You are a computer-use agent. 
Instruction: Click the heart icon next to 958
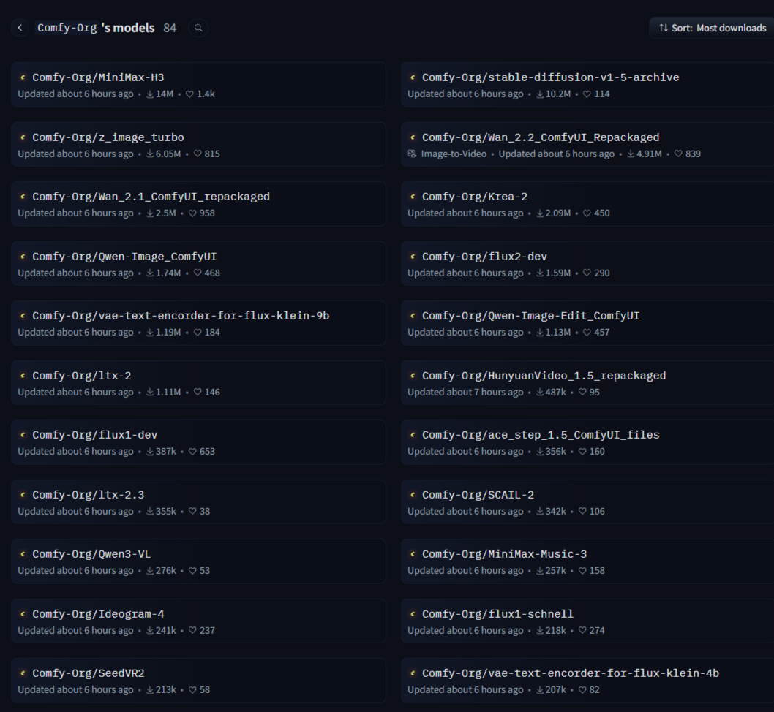tap(192, 213)
